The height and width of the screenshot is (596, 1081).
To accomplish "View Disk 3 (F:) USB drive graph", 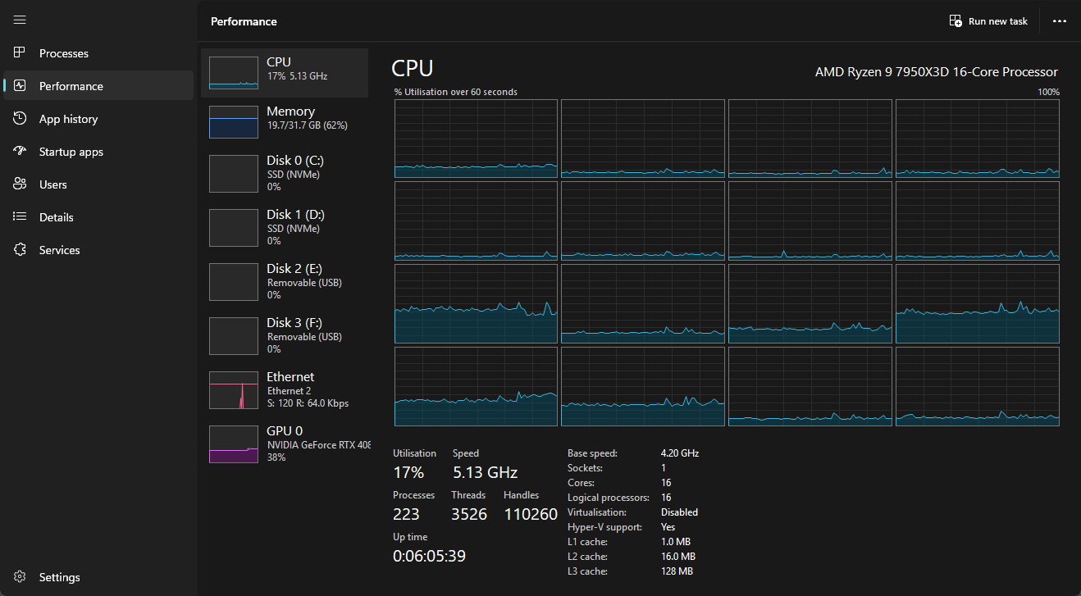I will [285, 335].
